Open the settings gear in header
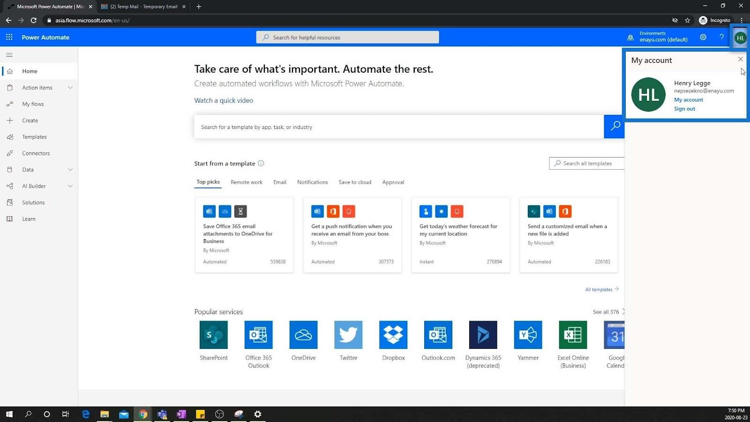Screen dimensions: 750x422 pos(703,37)
